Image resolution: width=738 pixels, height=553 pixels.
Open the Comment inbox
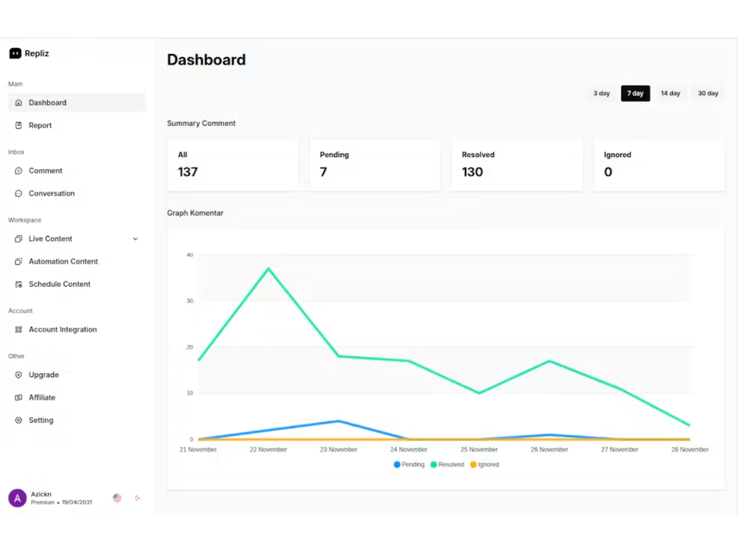(x=77, y=171)
